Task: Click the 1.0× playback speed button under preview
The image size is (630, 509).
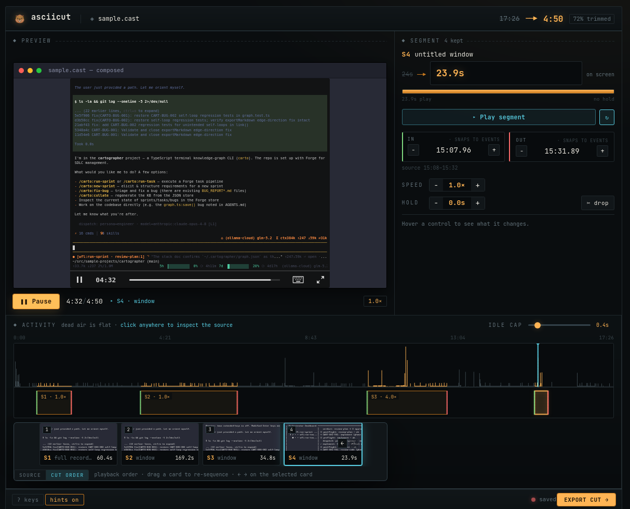Action: tap(375, 301)
